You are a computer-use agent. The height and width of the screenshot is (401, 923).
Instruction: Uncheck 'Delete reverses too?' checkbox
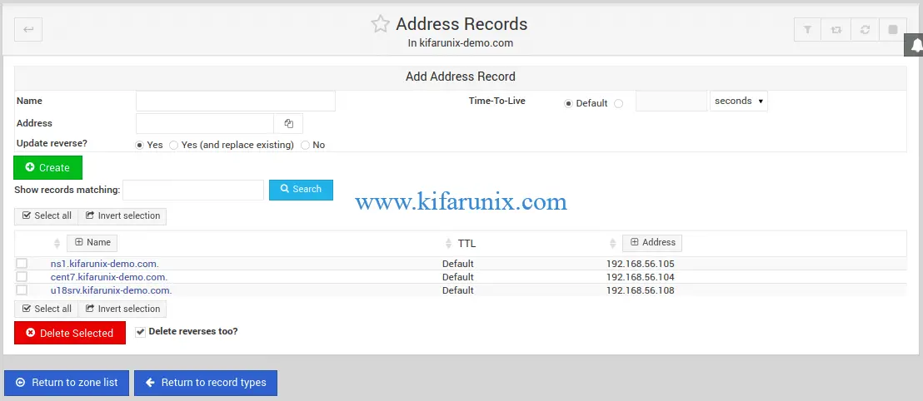140,332
